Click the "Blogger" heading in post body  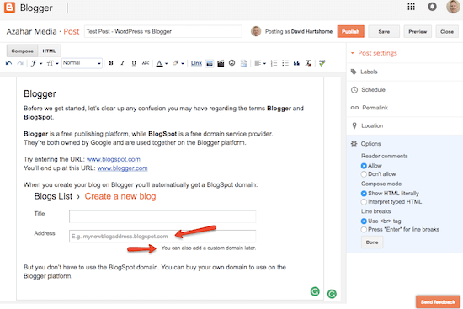(x=40, y=93)
